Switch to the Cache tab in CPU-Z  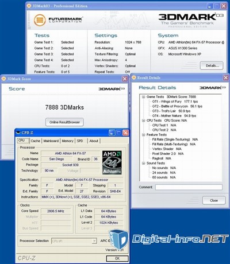[35, 141]
